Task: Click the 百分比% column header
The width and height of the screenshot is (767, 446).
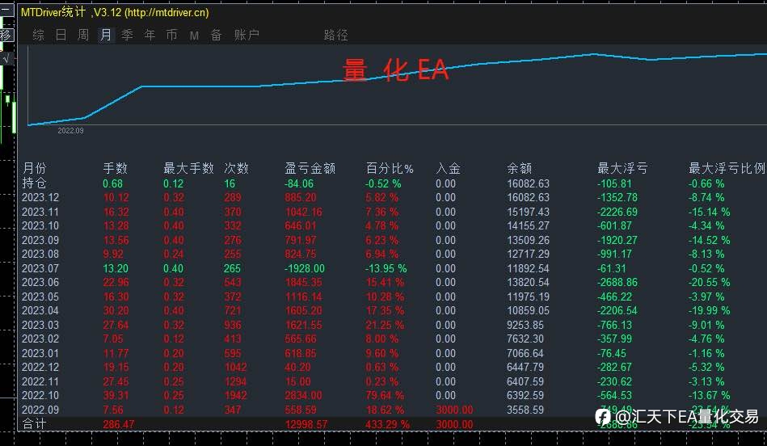Action: pos(390,168)
